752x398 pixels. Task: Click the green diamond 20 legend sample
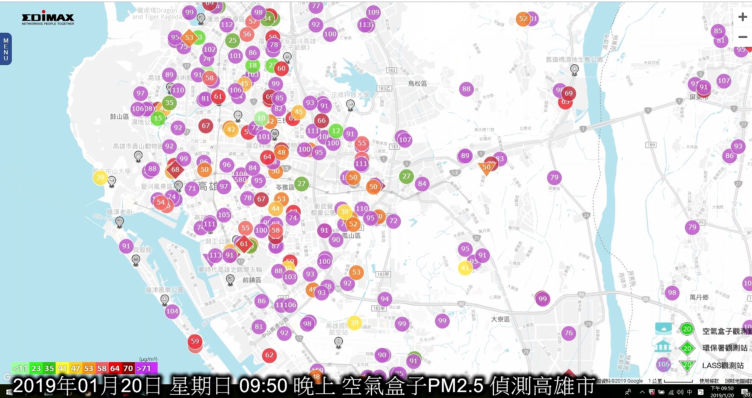[x=687, y=348]
